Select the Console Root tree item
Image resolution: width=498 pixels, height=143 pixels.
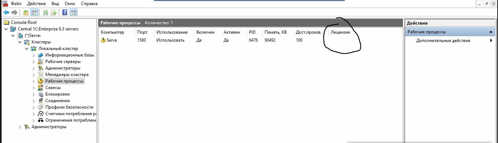point(24,22)
